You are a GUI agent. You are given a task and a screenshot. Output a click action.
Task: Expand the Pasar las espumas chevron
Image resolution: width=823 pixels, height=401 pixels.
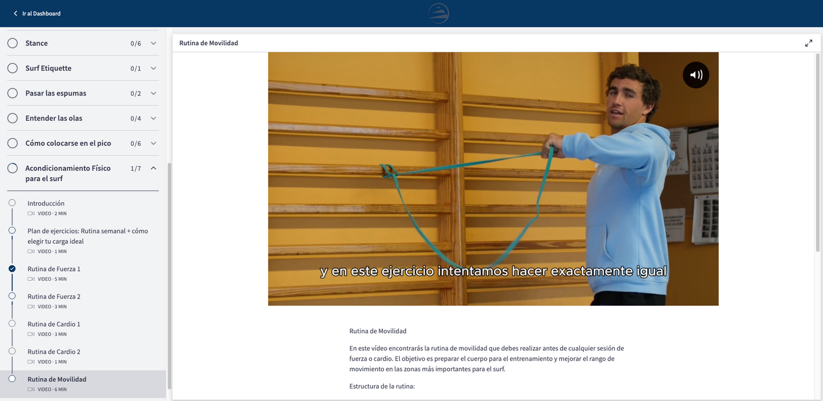[153, 93]
